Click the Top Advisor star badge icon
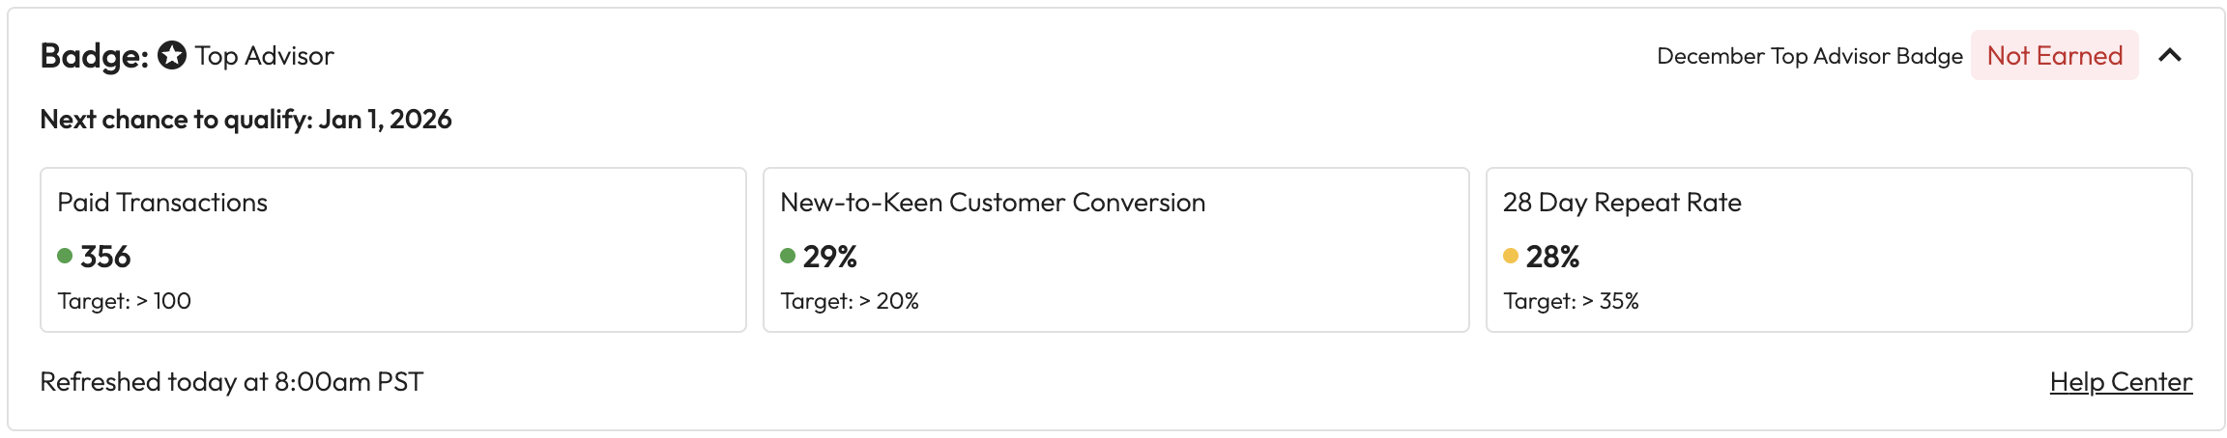This screenshot has width=2227, height=438. coord(172,56)
